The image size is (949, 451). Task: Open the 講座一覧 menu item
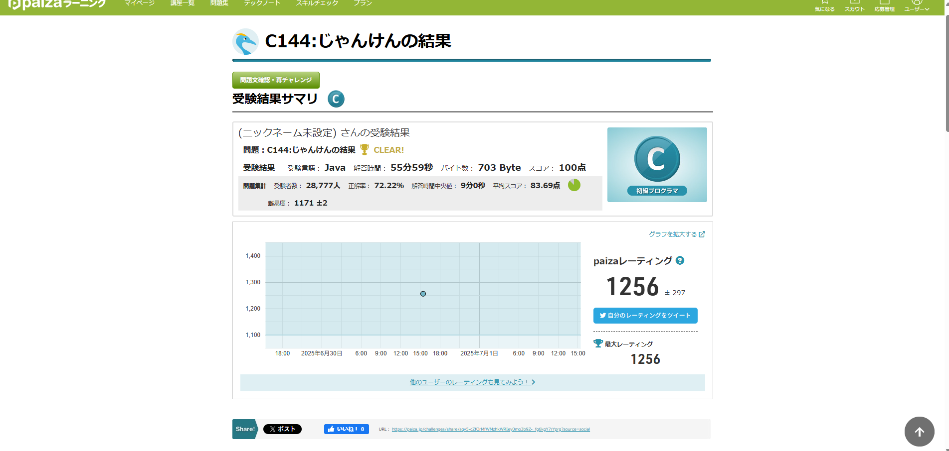183,3
